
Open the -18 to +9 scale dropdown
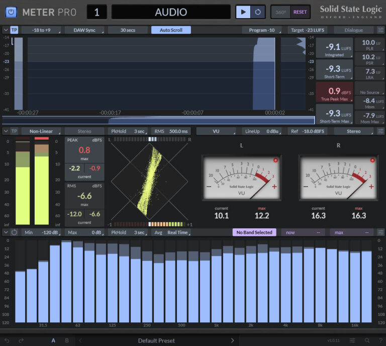(x=41, y=30)
